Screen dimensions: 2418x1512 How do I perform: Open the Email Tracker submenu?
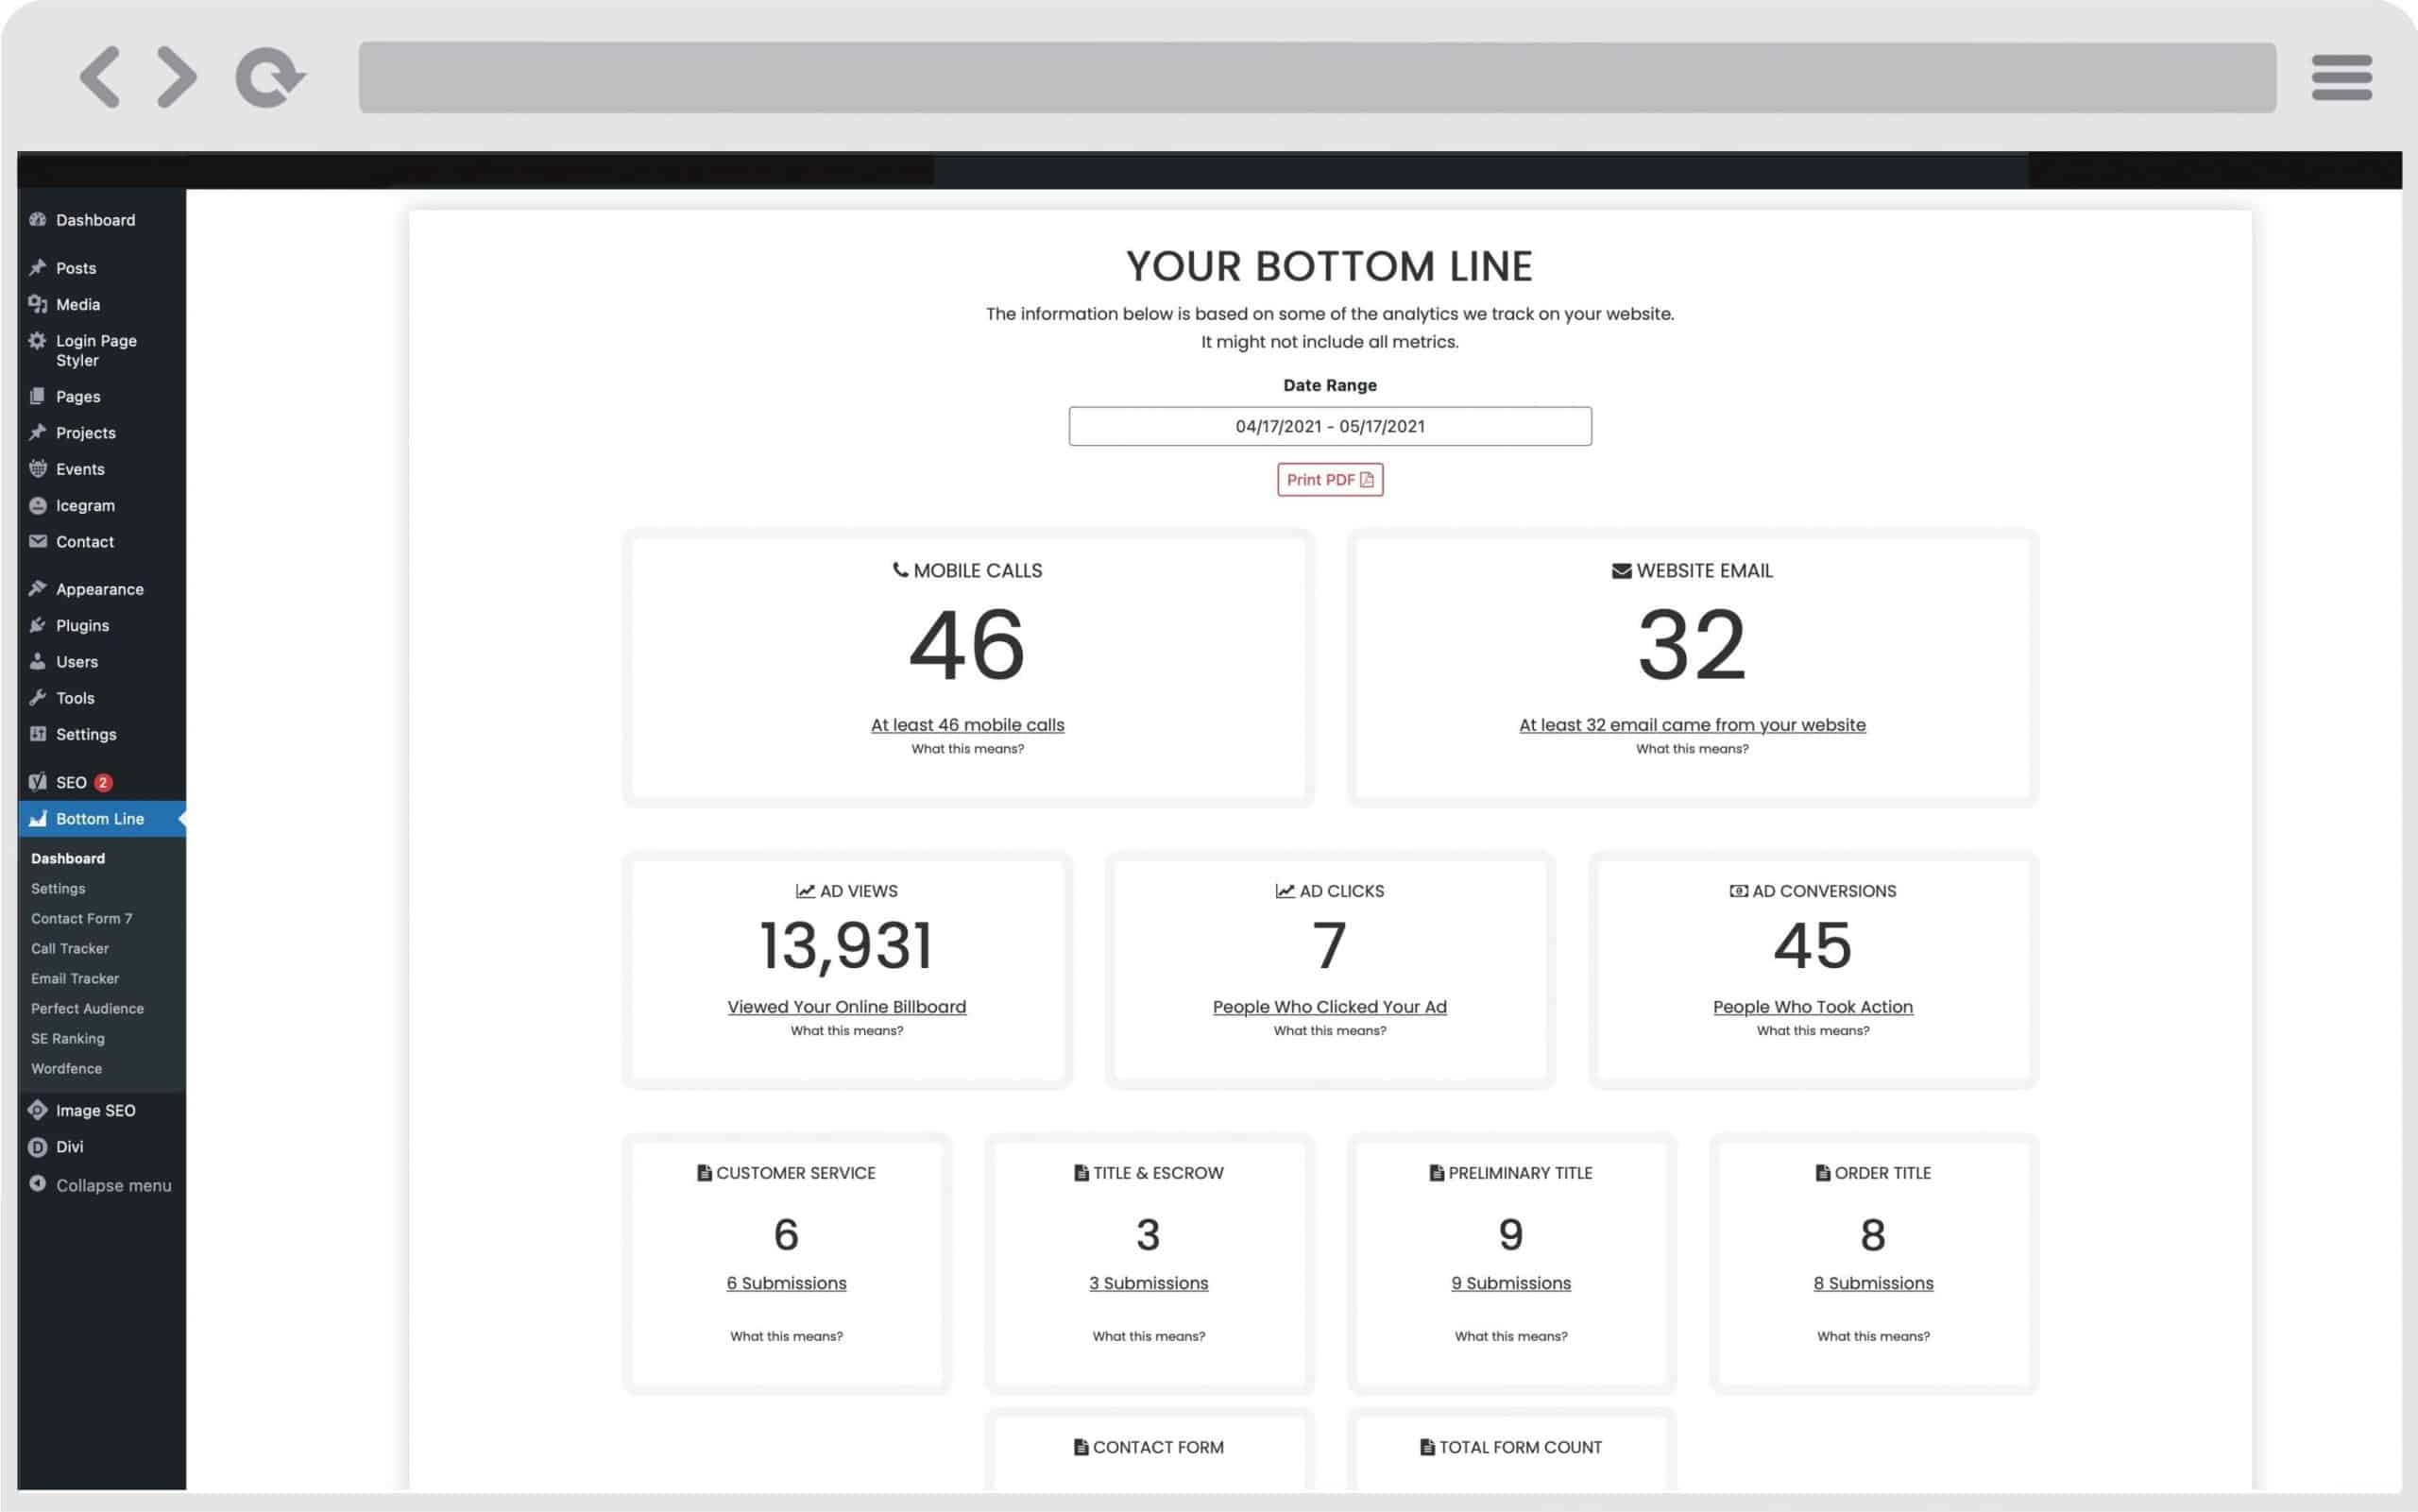pos(75,978)
